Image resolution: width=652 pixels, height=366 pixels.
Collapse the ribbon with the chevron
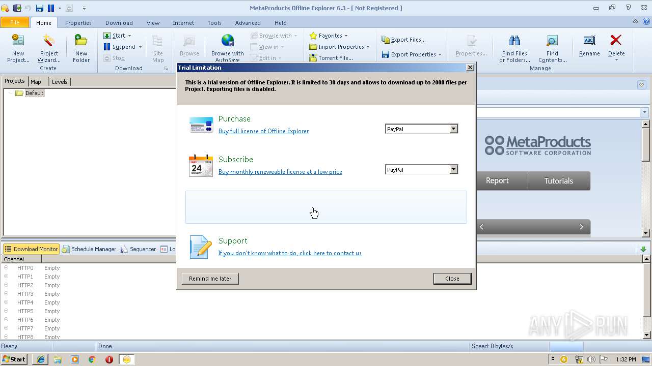(x=635, y=22)
